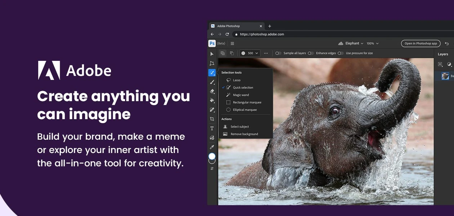Turn on Enhance edges toggle
Screen dimensions: 454x216
pyautogui.click(x=311, y=53)
